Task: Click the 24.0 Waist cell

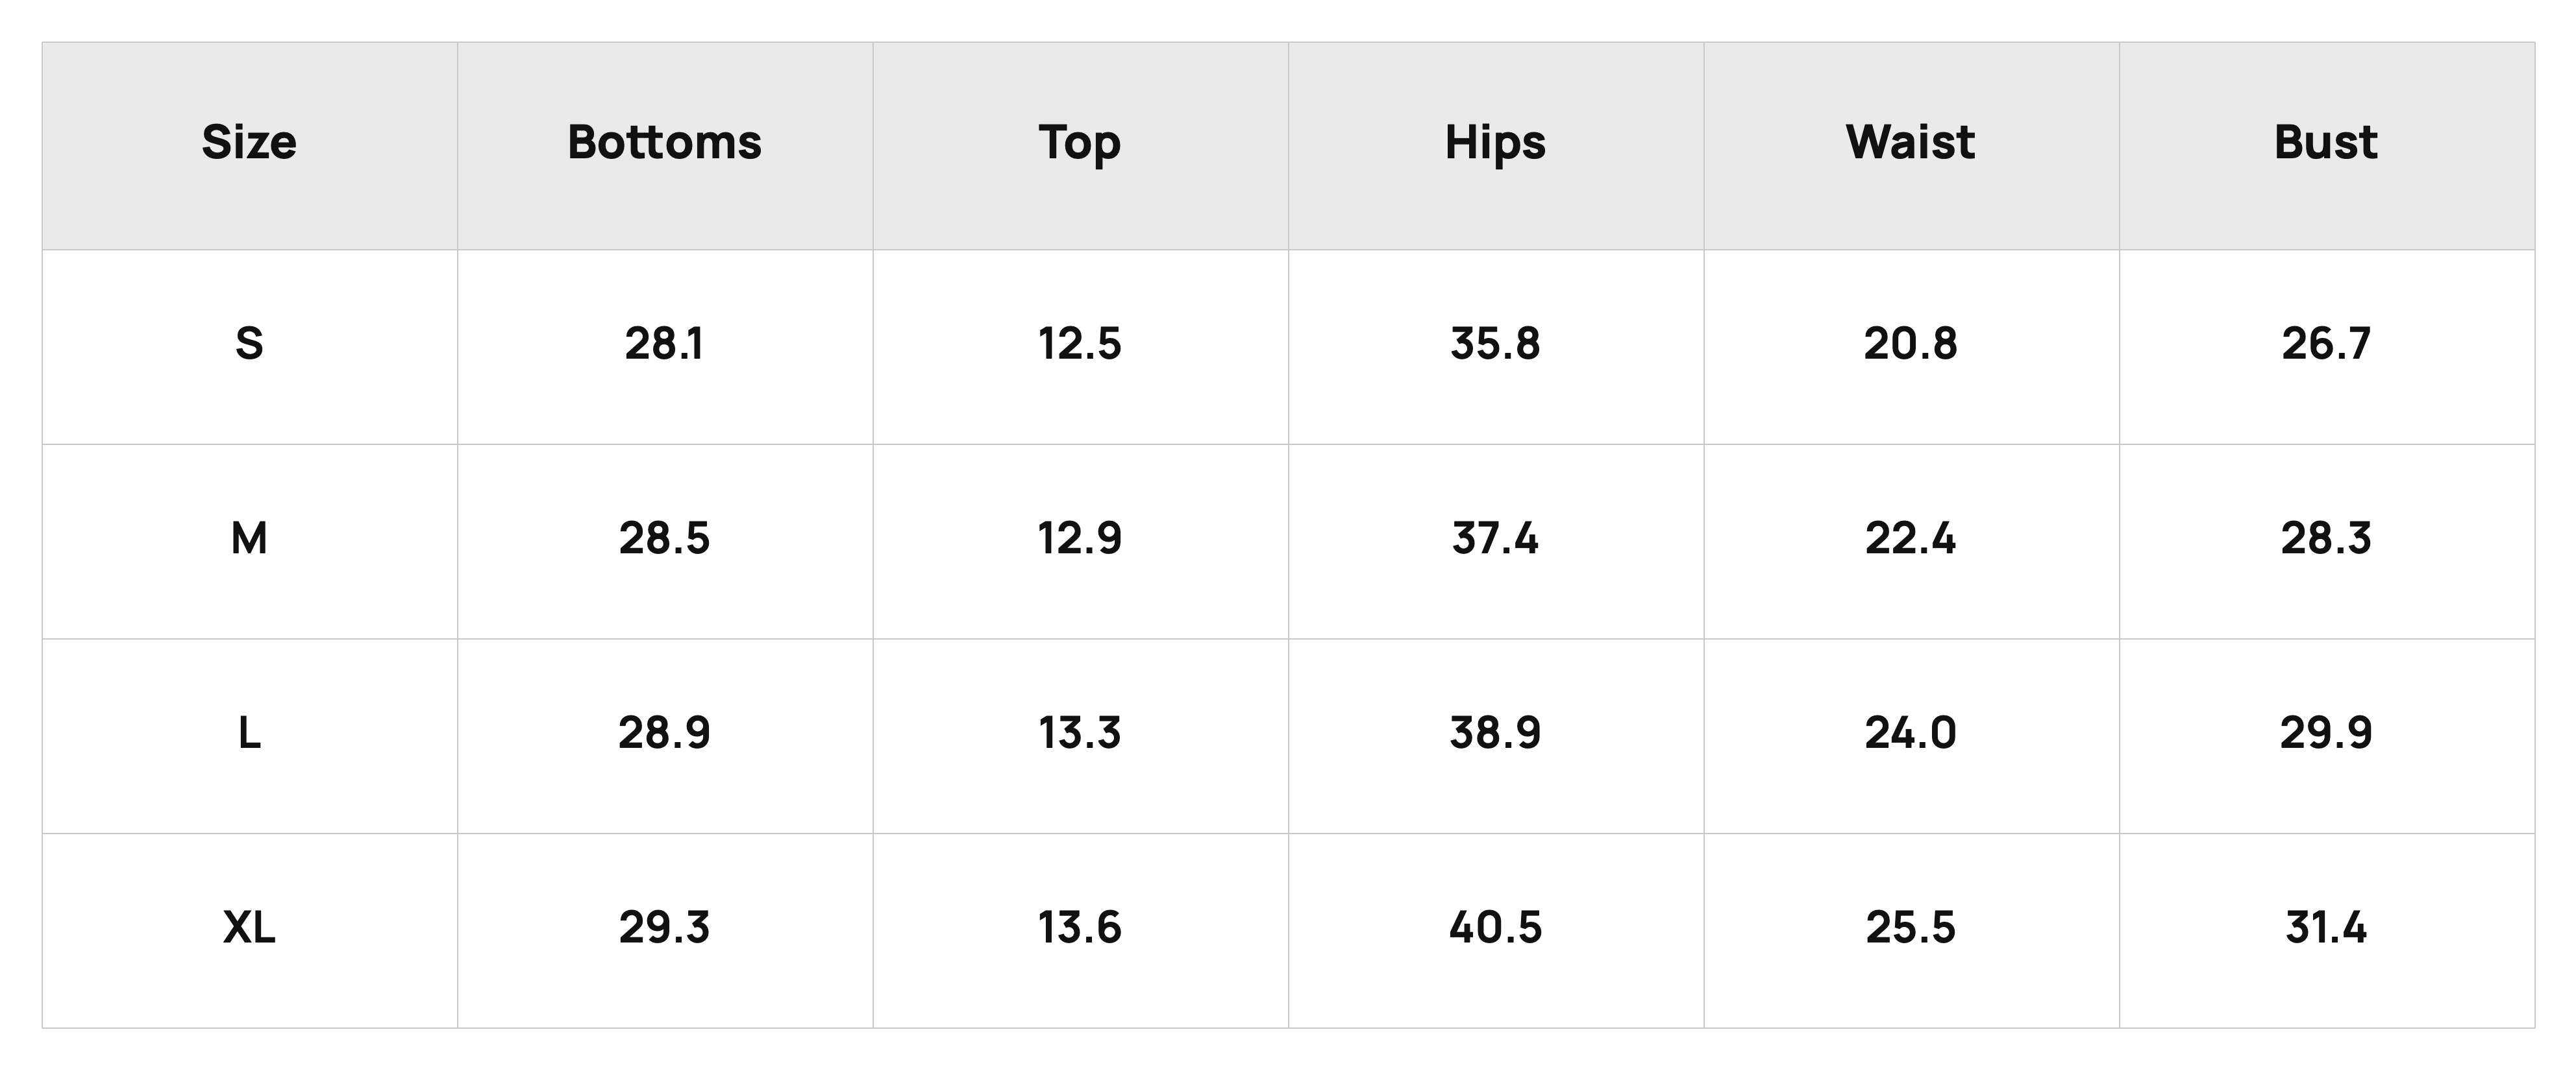Action: click(1911, 734)
